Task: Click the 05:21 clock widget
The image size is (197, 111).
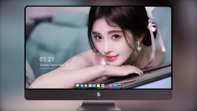Action: [47, 59]
